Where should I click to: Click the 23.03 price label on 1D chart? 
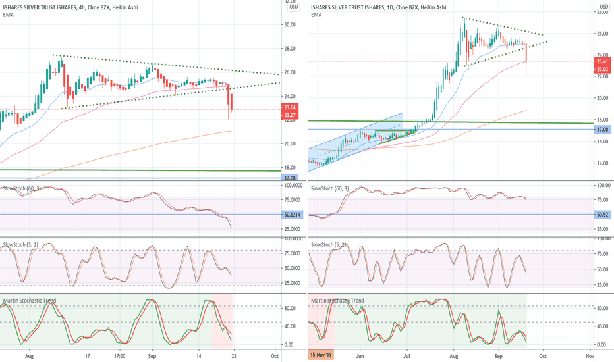pos(602,70)
